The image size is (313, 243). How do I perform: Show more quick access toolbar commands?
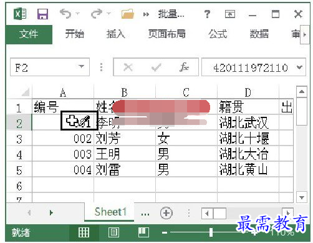(146, 14)
